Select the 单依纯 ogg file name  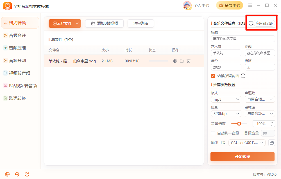(72, 61)
